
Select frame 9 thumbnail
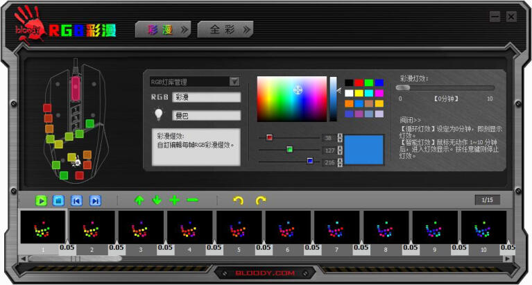[435, 227]
